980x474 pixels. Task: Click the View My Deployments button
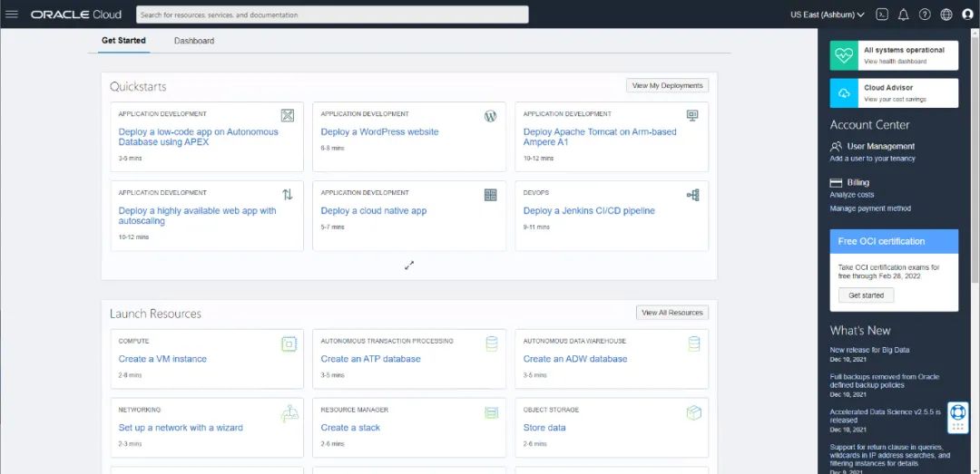point(667,85)
